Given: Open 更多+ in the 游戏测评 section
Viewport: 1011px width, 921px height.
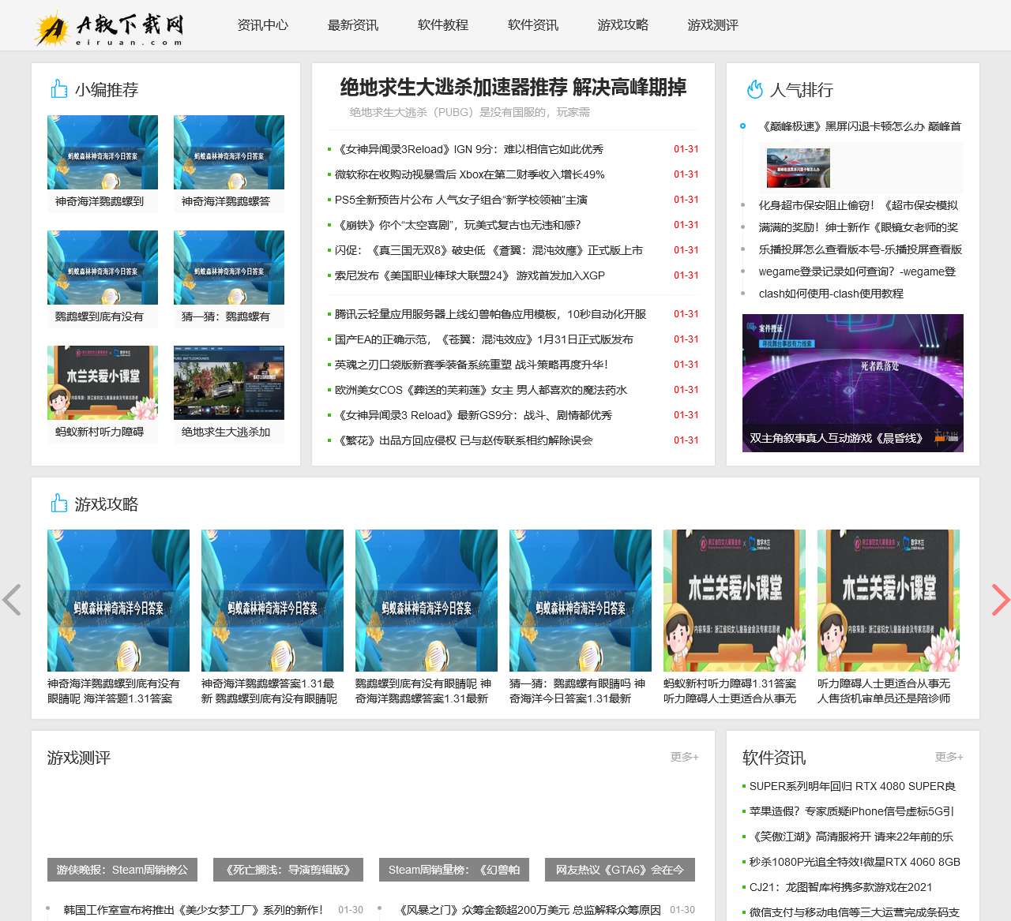Looking at the screenshot, I should pos(684,756).
